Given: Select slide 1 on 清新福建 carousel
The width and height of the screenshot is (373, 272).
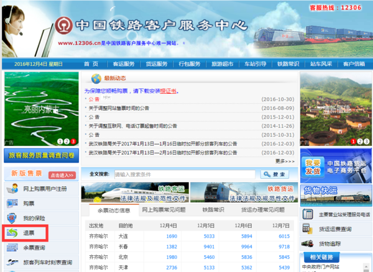Looking at the screenshot, I should click(354, 142).
